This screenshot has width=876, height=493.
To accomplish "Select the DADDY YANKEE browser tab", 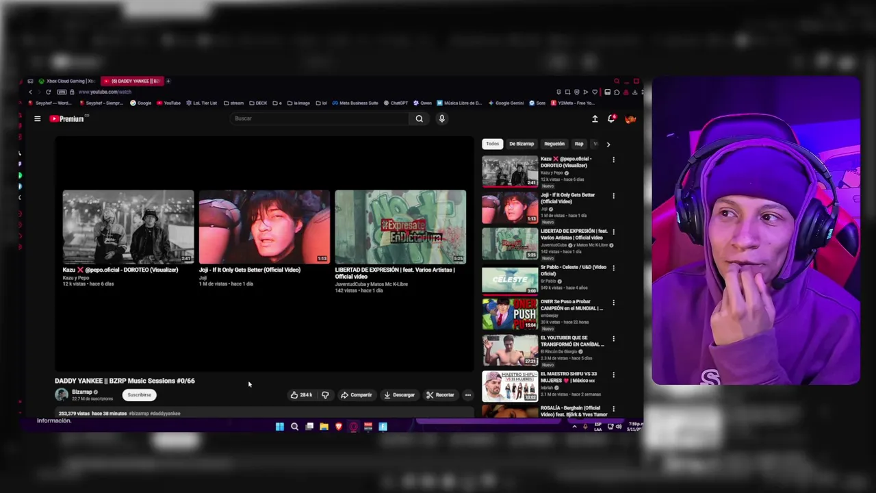I will pos(131,81).
